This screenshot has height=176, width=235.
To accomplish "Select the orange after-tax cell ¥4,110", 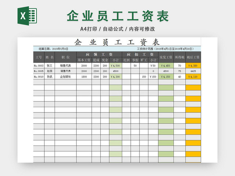I will (193, 77).
